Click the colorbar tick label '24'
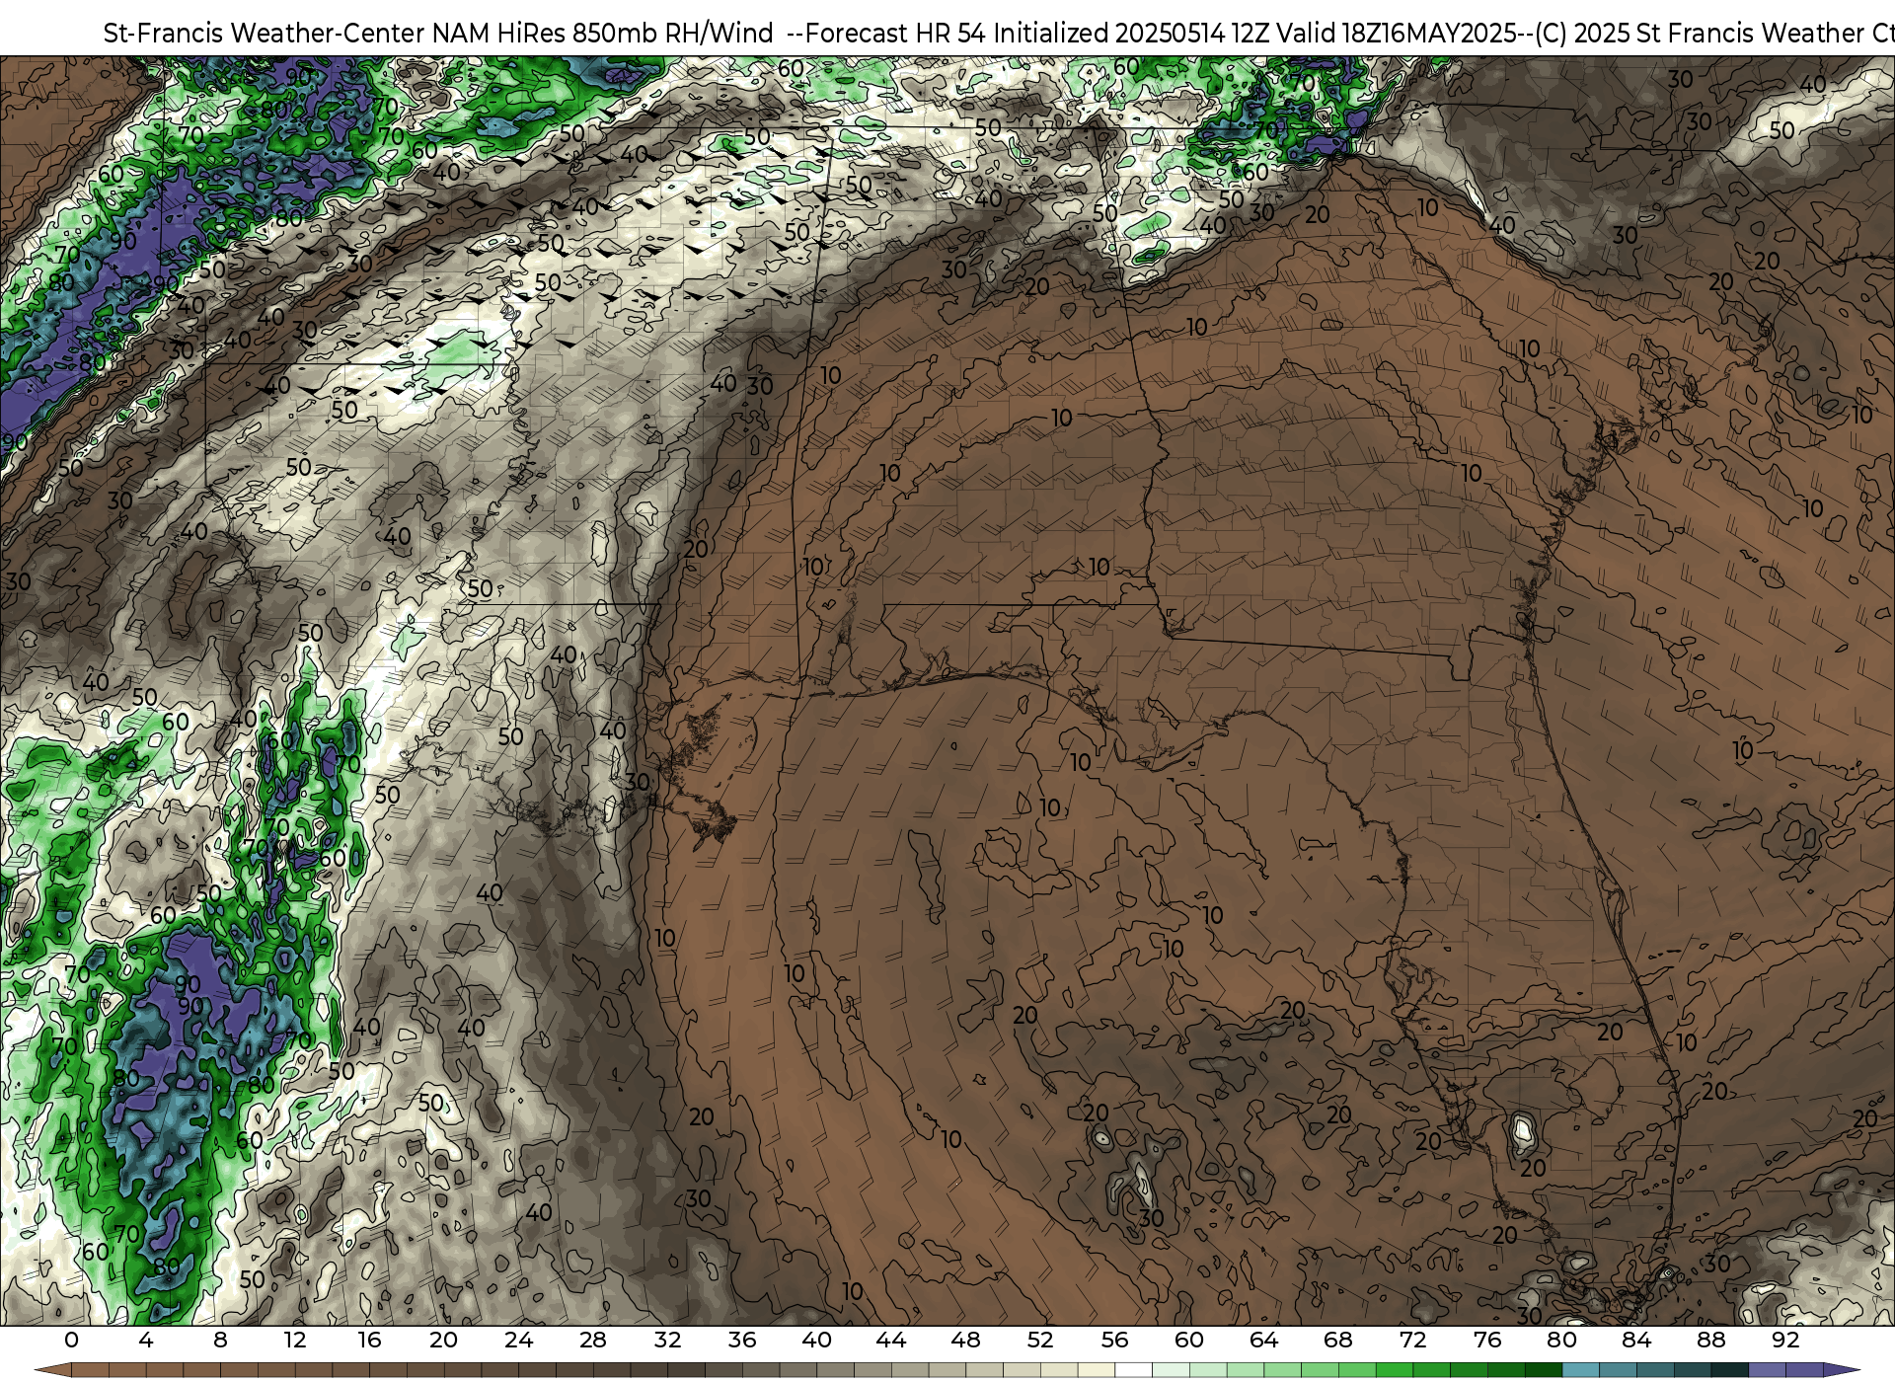This screenshot has height=1382, width=1895. [518, 1340]
